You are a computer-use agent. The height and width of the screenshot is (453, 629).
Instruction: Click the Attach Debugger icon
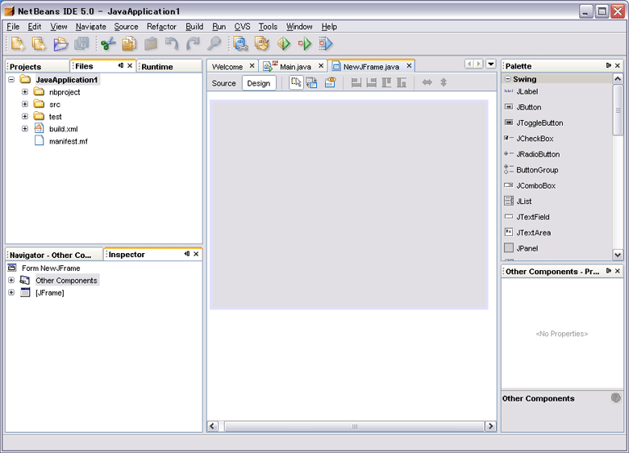326,44
